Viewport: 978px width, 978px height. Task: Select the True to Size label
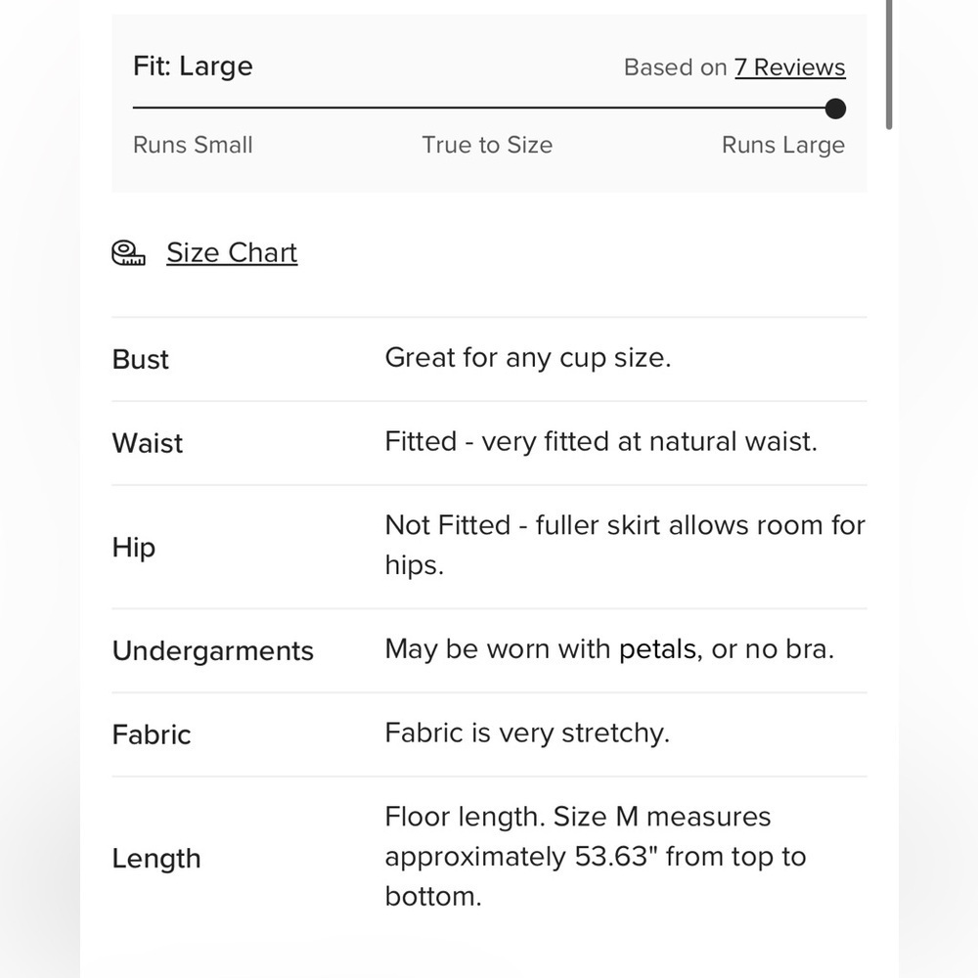click(x=487, y=145)
